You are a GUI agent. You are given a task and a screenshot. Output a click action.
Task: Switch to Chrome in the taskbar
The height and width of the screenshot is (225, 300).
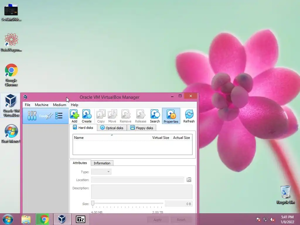(44, 219)
